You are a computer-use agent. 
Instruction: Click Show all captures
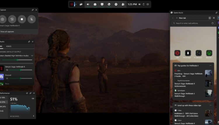click(x=7, y=31)
